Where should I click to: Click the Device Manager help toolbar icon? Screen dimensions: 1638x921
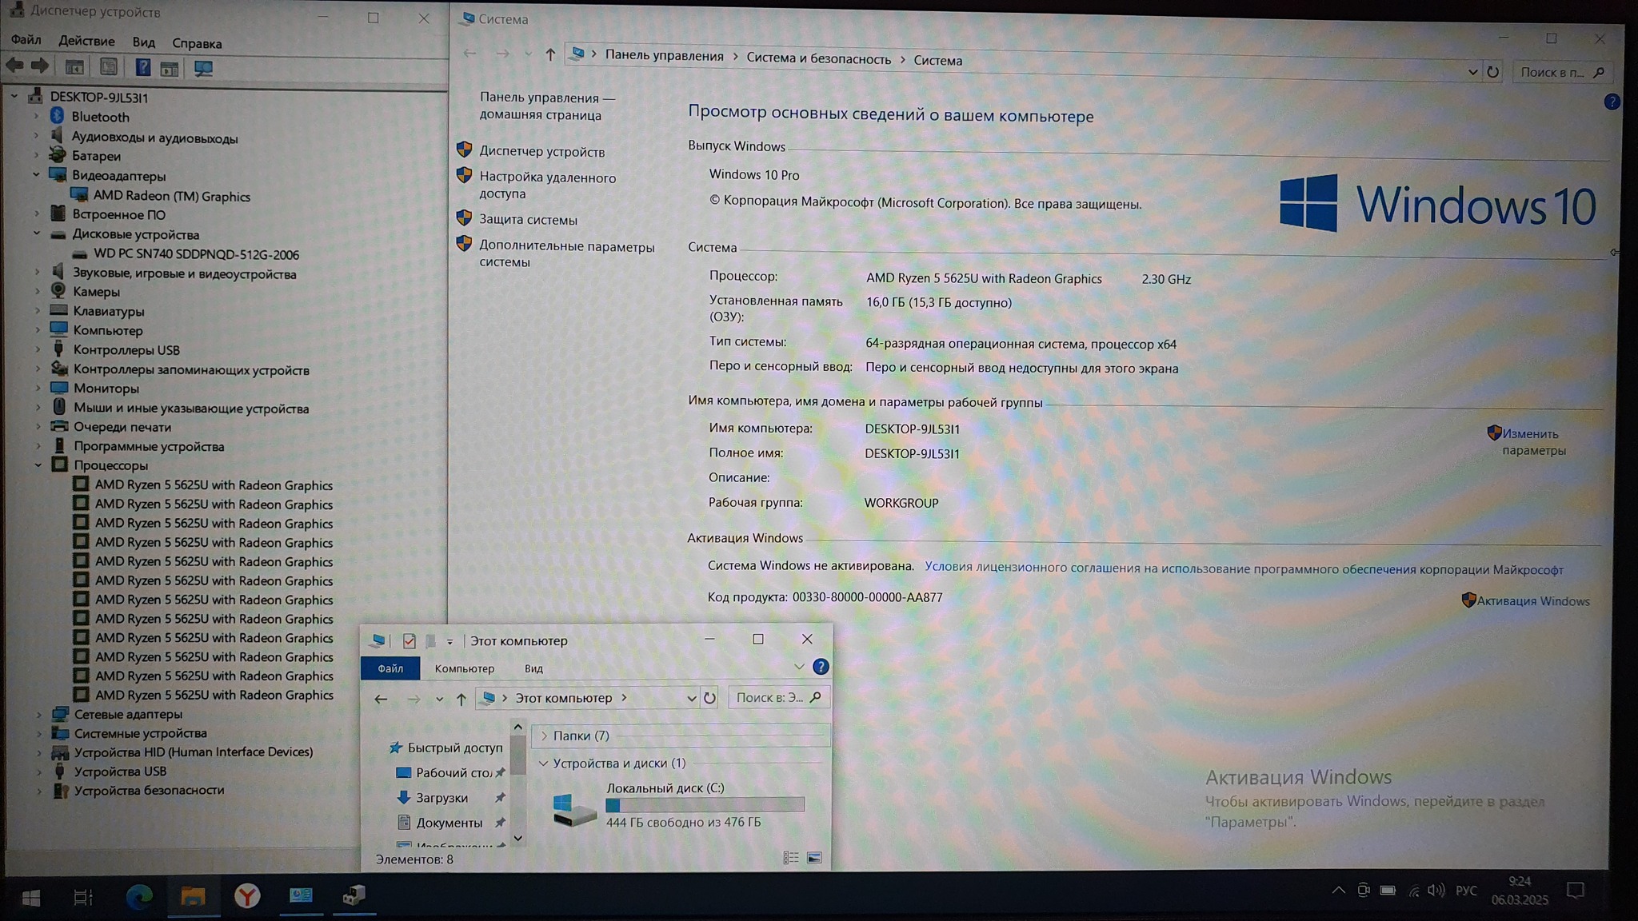pyautogui.click(x=142, y=68)
